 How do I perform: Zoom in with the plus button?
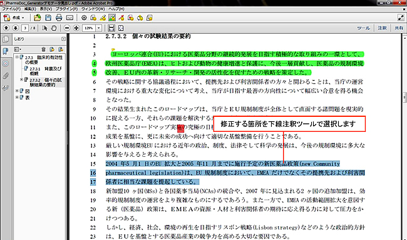click(x=76, y=28)
